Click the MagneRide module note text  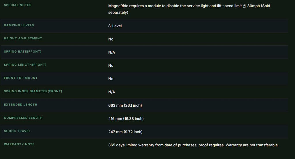point(189,9)
